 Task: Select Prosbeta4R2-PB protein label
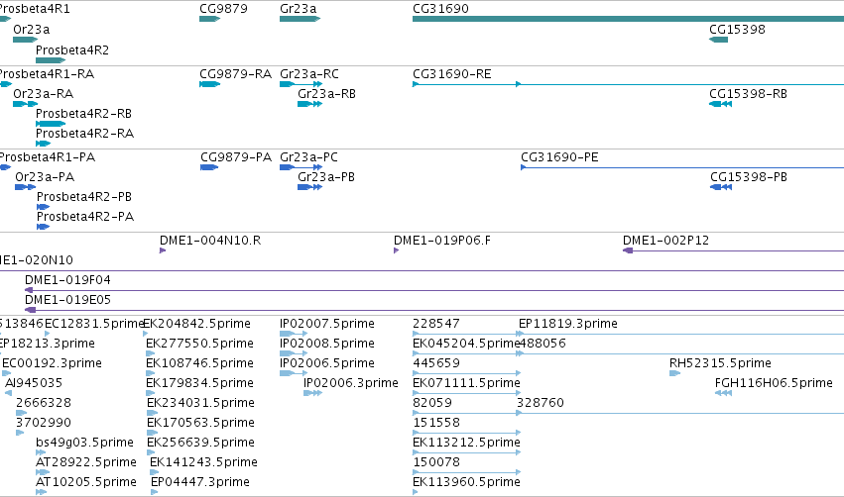click(84, 197)
